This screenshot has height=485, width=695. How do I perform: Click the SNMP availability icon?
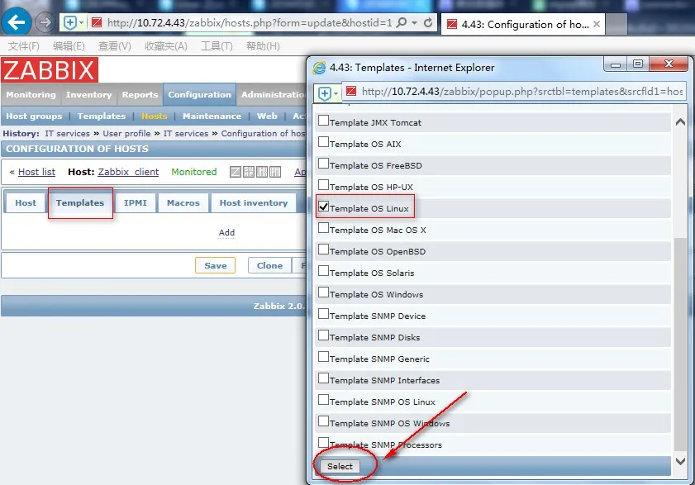[249, 172]
